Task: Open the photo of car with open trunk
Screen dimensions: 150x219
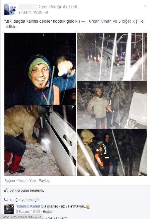Action: click(112, 56)
